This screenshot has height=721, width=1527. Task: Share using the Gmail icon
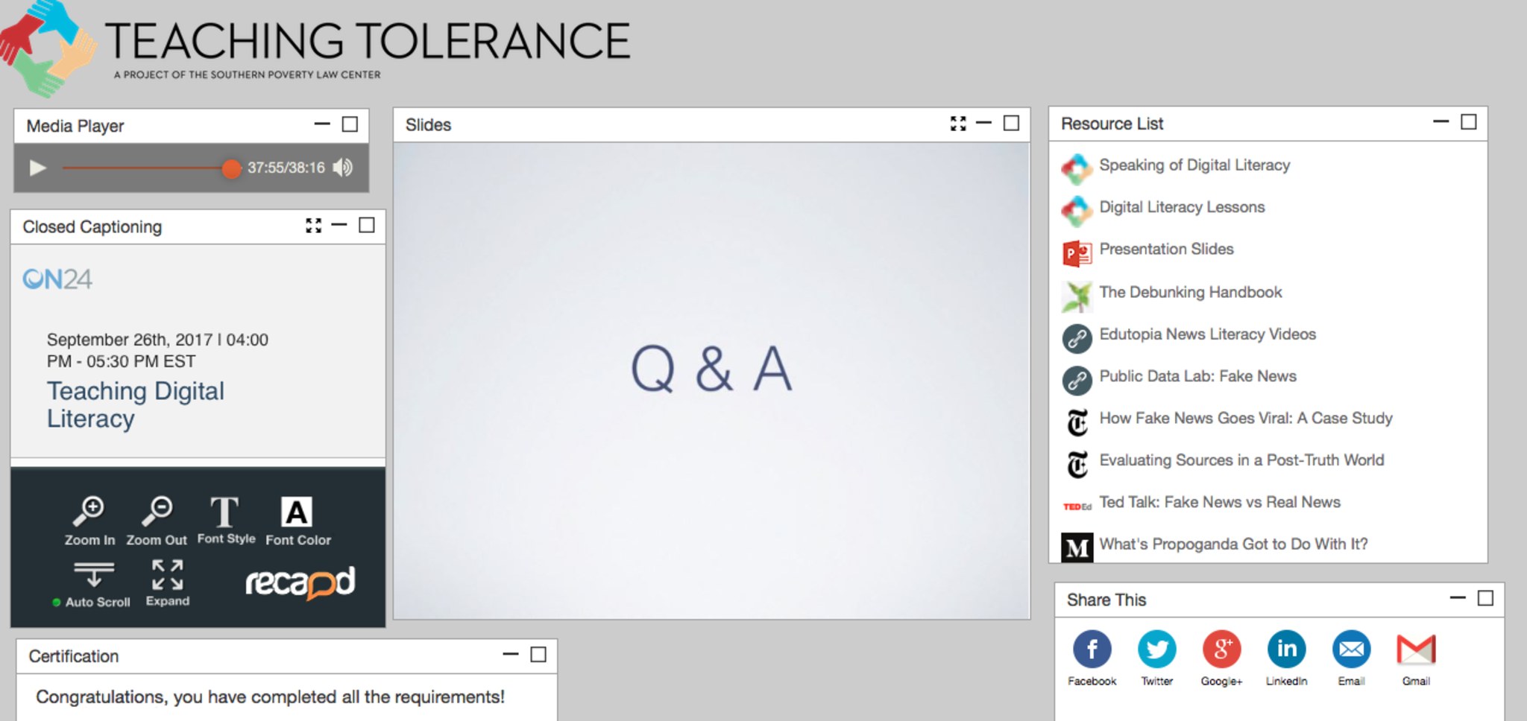coord(1415,649)
